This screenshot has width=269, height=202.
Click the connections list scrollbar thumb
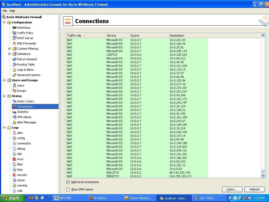point(263,171)
